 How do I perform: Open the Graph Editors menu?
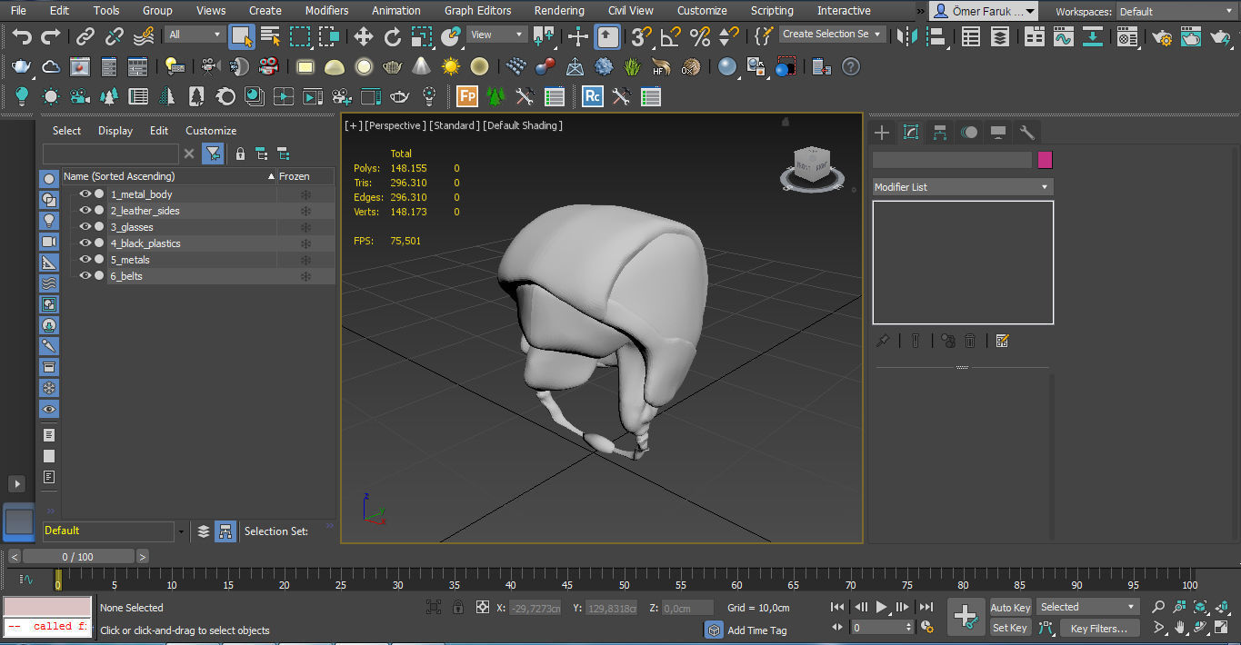[477, 11]
